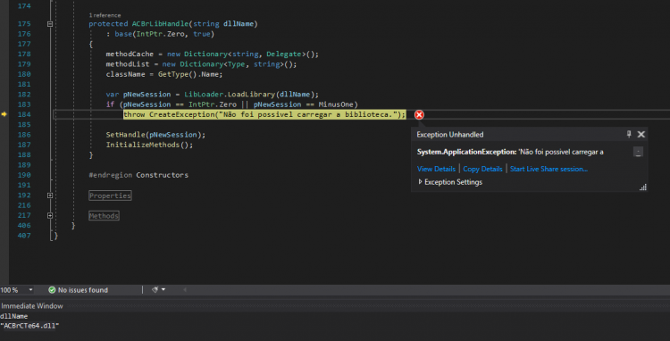
Task: Click the code cleanup broom icon
Action: point(155,290)
